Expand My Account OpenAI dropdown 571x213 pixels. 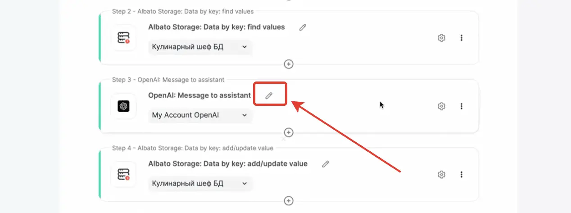point(200,115)
